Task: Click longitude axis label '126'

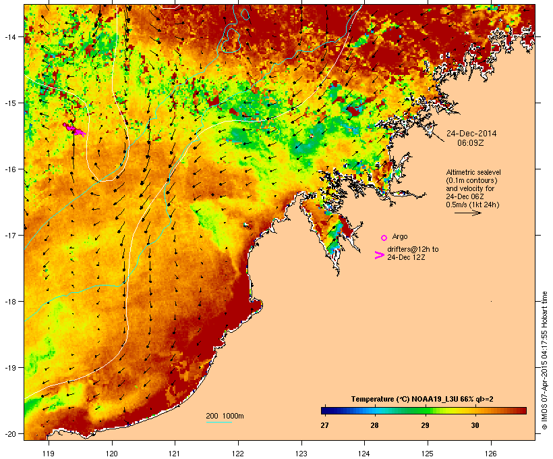Action: click(491, 454)
